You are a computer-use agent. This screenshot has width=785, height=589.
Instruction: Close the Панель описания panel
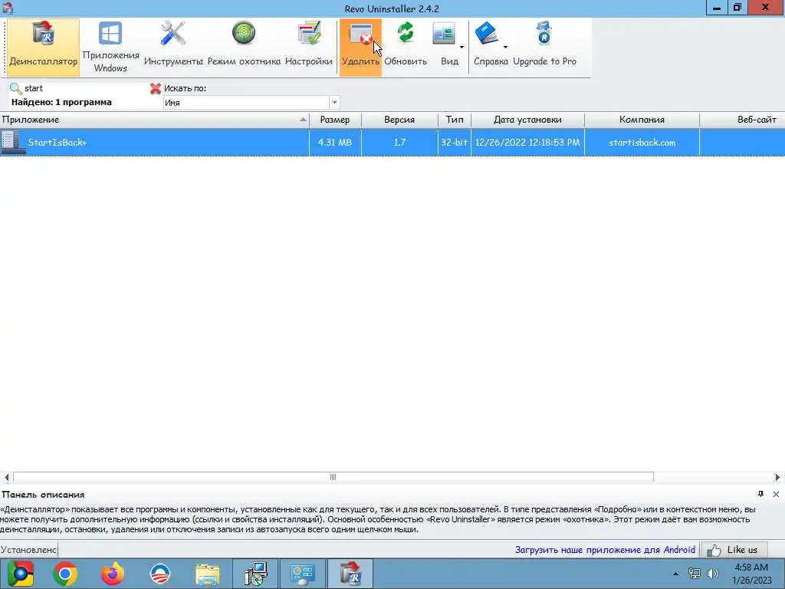776,495
